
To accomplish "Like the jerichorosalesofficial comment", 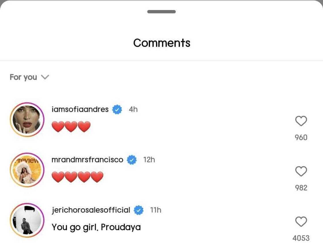I will (301, 222).
